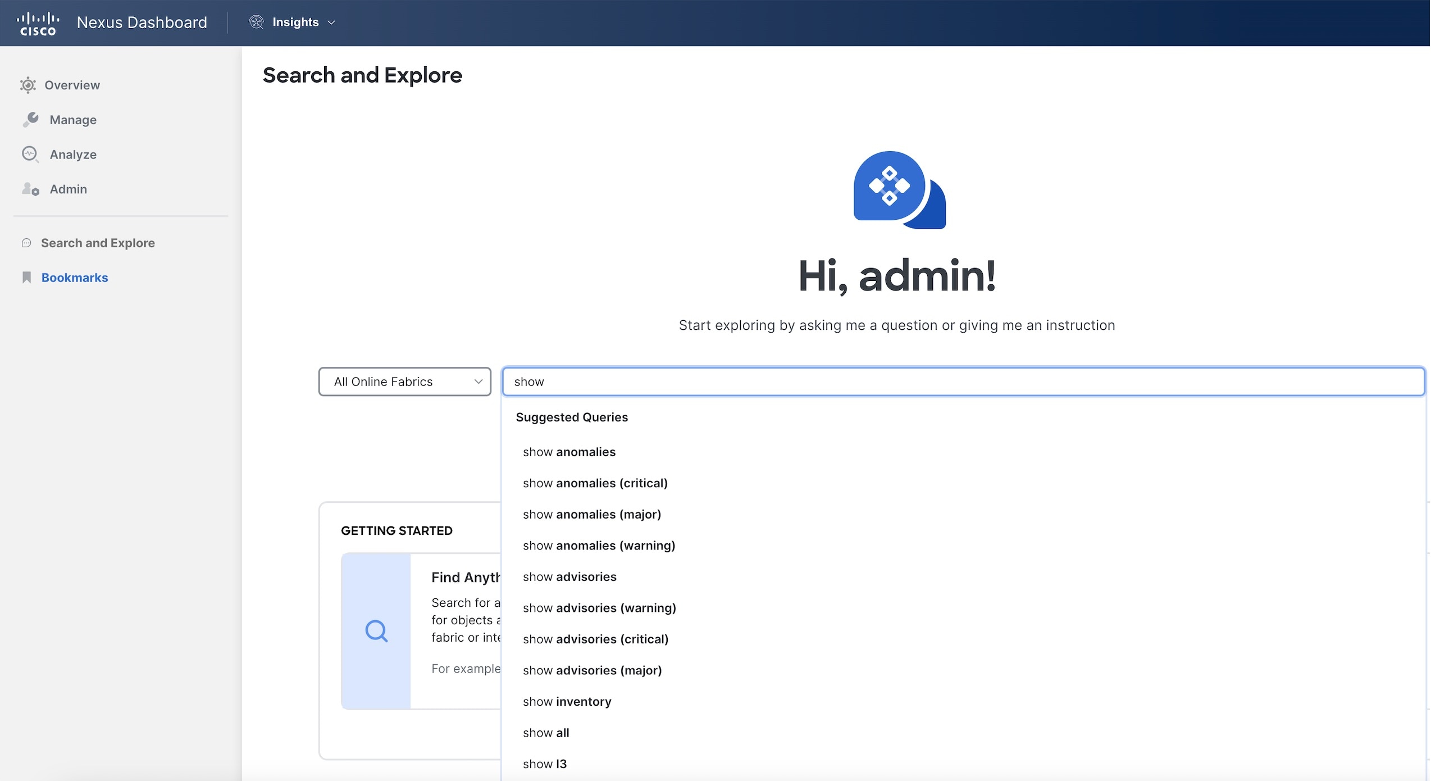Open the Manage menu
This screenshot has height=781, width=1431.
click(x=73, y=120)
